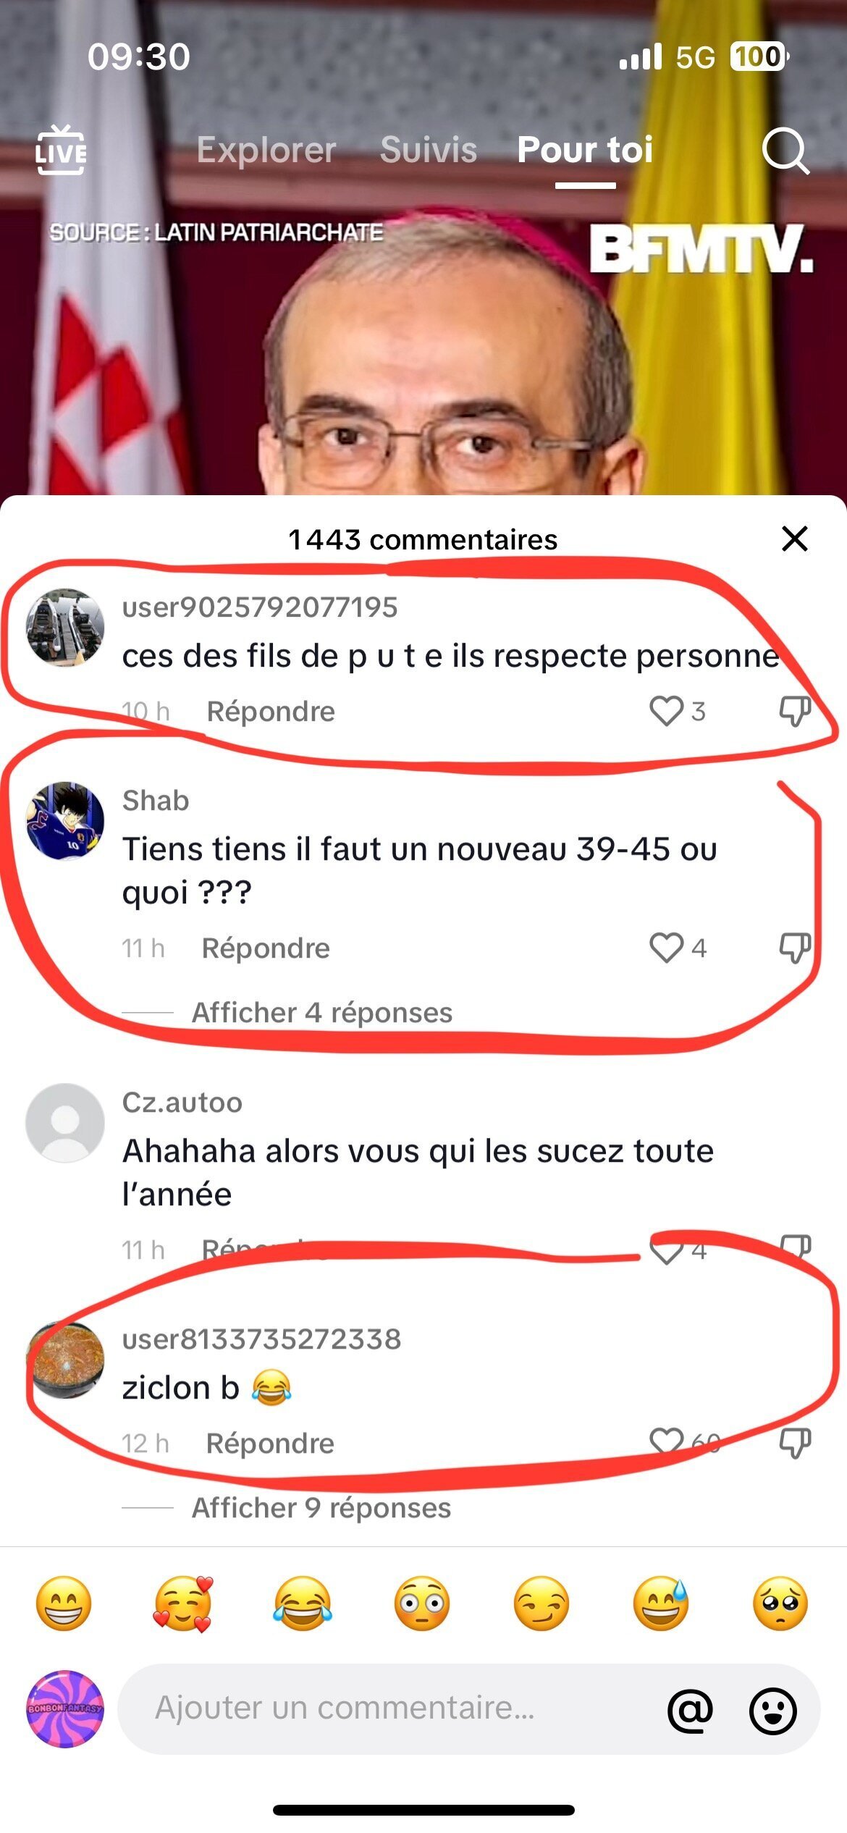Open the emoji picker icon in comment box
This screenshot has width=847, height=1833.
tap(773, 1710)
